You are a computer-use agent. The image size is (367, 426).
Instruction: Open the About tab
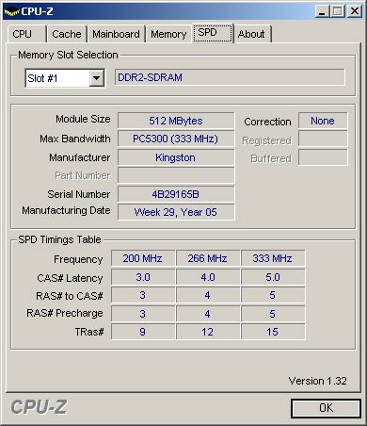pos(252,34)
